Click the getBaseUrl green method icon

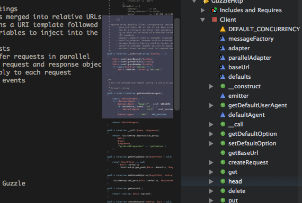pos(223,153)
